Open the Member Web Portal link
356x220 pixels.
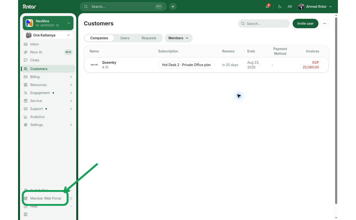point(46,198)
